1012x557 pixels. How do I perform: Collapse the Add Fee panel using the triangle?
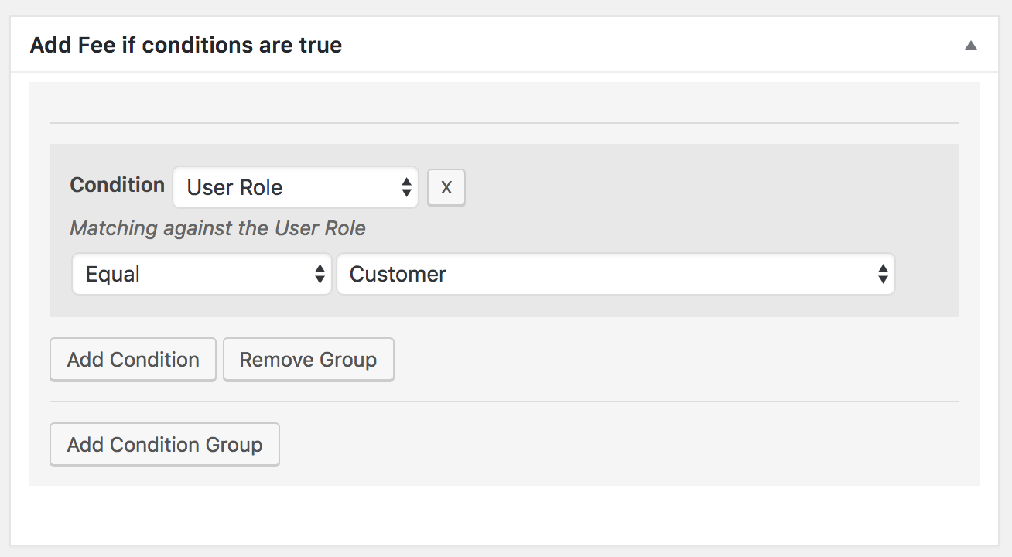(970, 46)
